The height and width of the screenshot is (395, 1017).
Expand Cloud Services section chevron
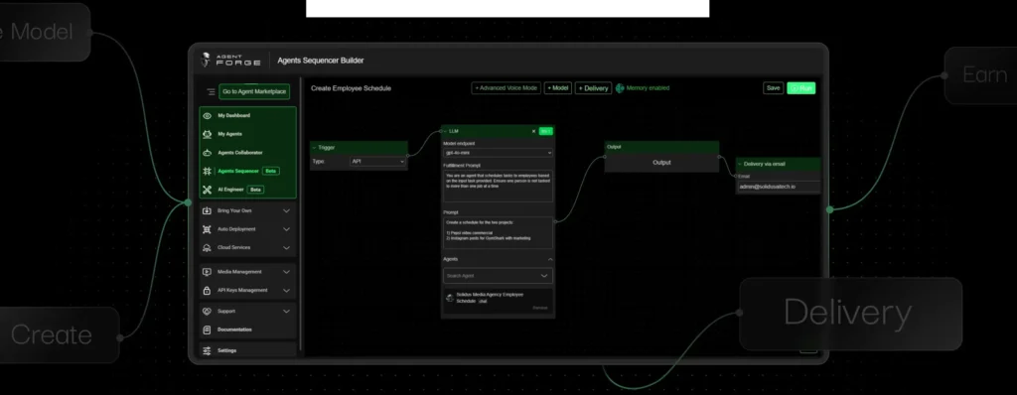[287, 248]
